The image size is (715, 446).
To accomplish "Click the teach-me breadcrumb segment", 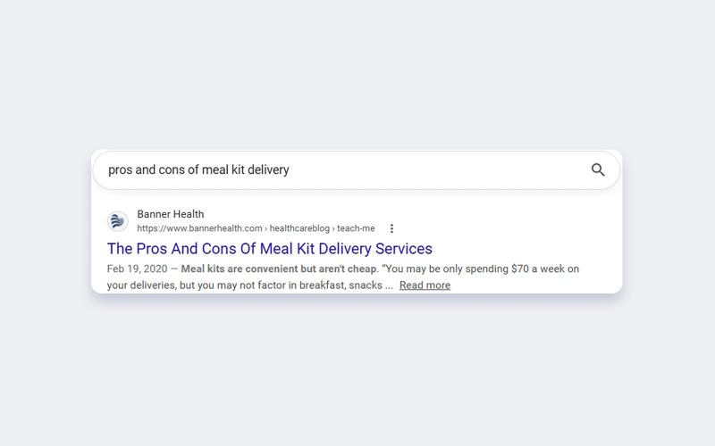I will (356, 228).
